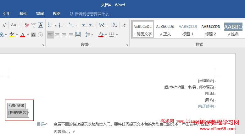Toggle show paragraph marks
245x134 pixels.
click(125, 25)
